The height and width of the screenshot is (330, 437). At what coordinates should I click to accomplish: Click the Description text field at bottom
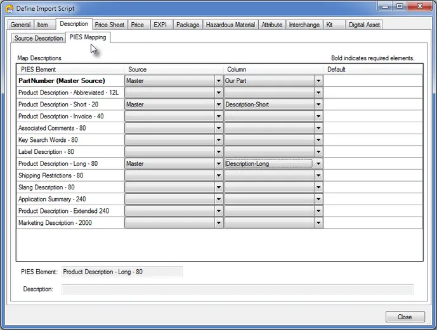pos(237,289)
